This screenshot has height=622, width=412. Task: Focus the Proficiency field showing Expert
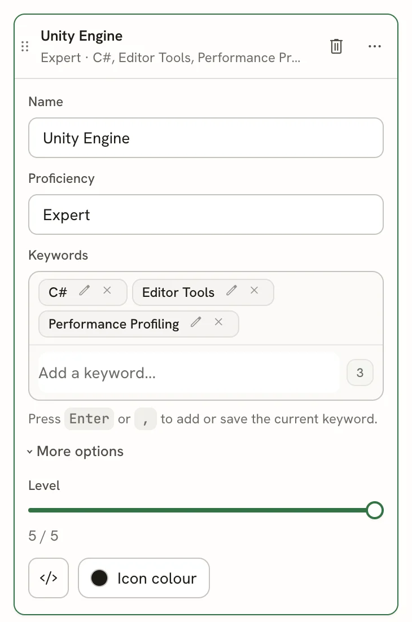[x=206, y=214]
